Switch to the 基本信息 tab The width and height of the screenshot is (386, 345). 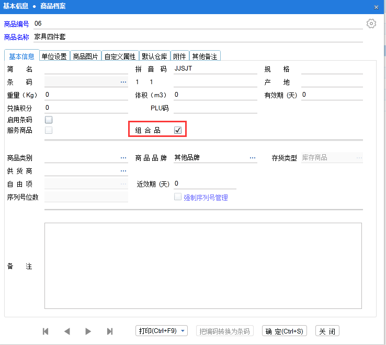[21, 56]
